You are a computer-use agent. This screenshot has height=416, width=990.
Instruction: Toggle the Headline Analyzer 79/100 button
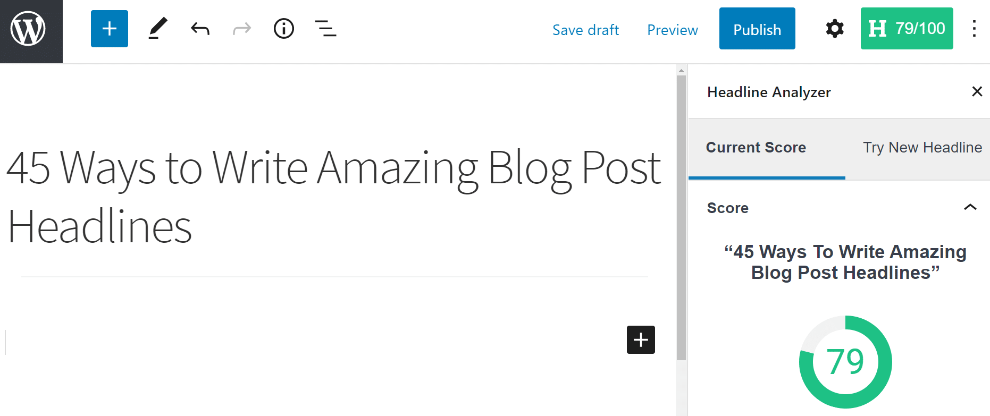click(x=907, y=29)
